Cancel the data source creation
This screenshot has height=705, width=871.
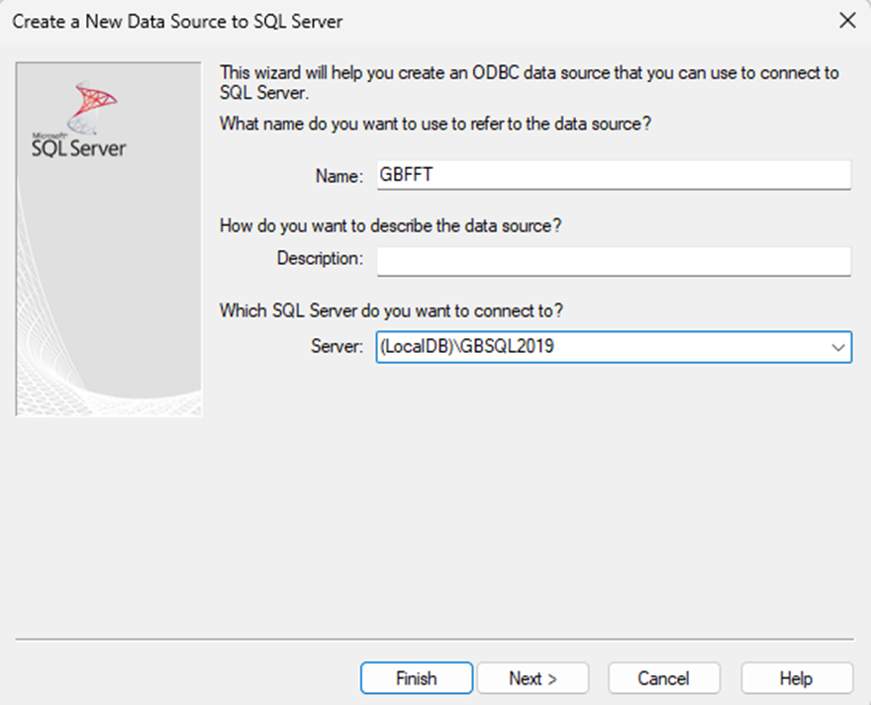click(x=663, y=678)
